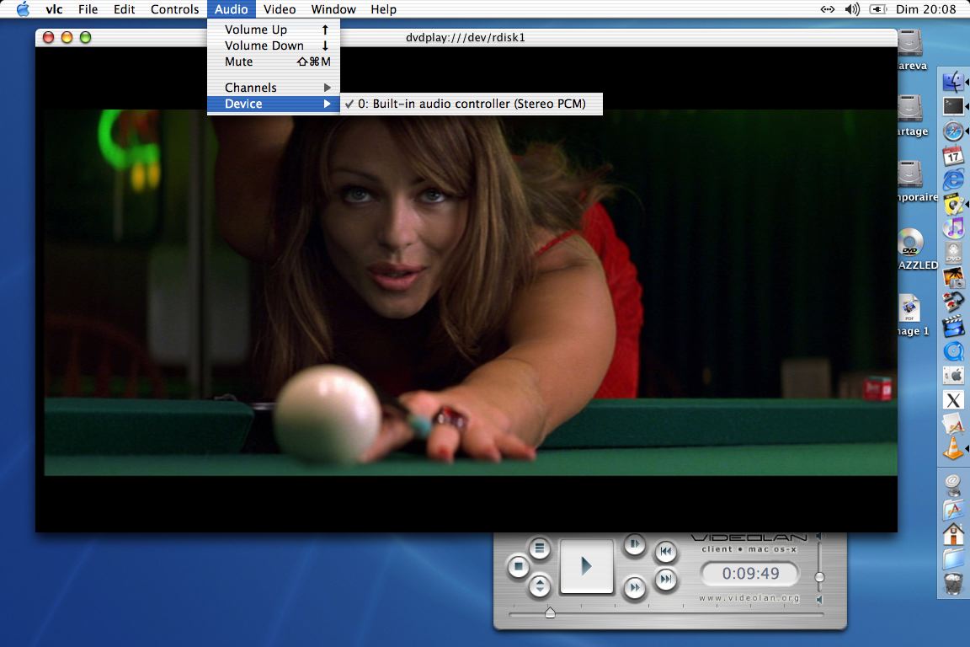Click the fast forward button

[x=634, y=587]
